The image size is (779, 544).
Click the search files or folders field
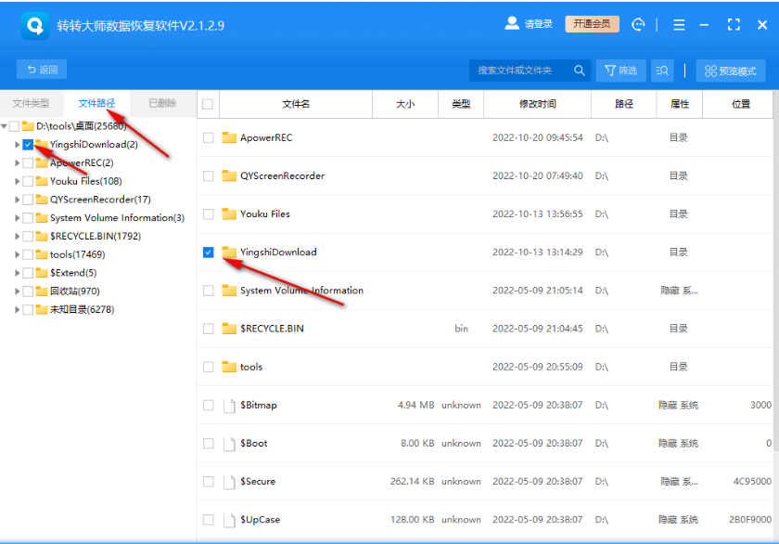[521, 71]
